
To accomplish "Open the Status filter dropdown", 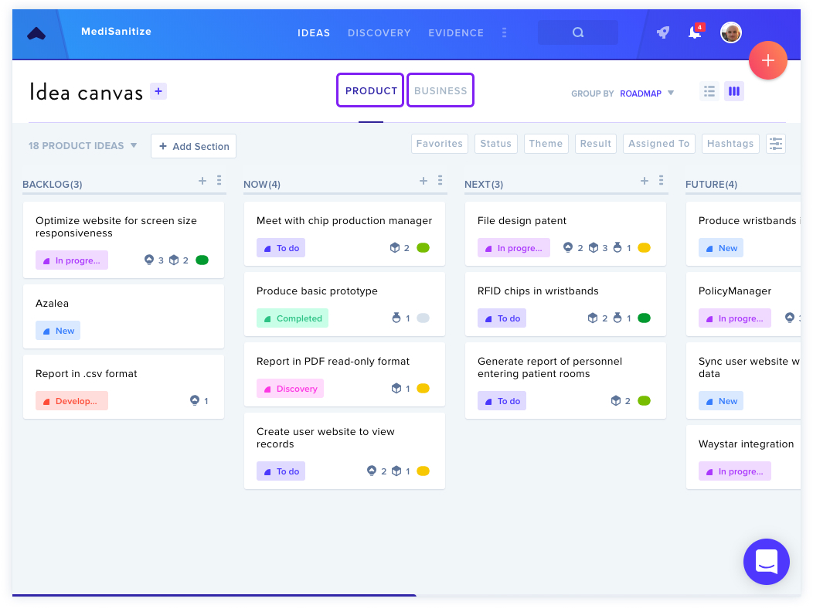I will 495,144.
